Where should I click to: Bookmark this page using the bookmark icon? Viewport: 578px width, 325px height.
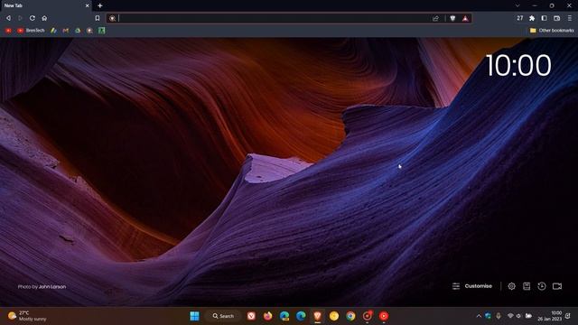click(98, 18)
